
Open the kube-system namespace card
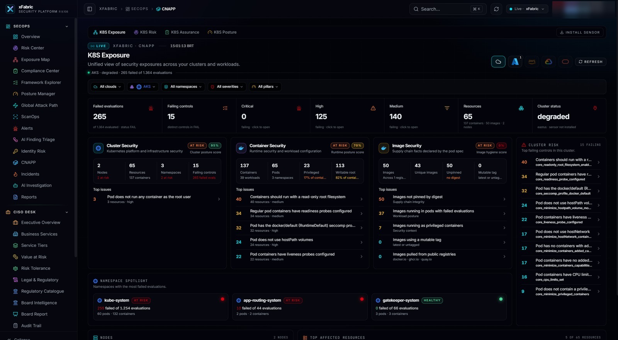[x=161, y=307]
